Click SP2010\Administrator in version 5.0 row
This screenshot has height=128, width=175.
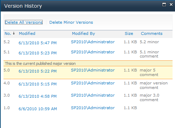(93, 70)
